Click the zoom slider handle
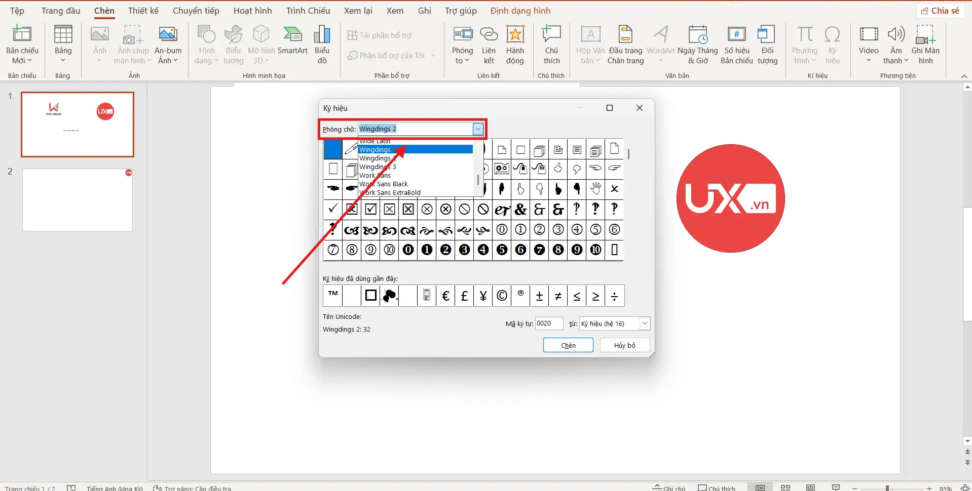 click(x=887, y=488)
